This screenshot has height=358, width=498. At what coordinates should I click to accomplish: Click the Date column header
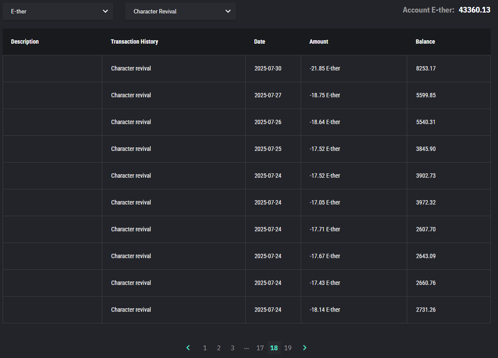pos(260,42)
